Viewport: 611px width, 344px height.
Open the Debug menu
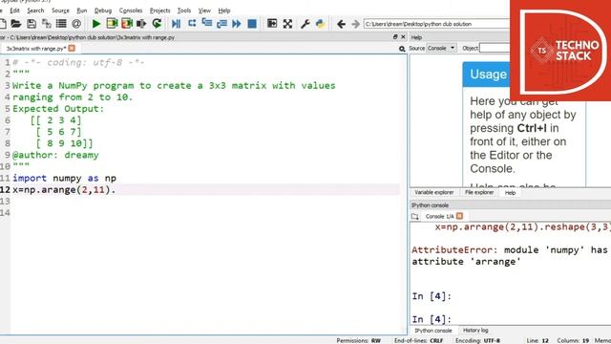pos(103,11)
